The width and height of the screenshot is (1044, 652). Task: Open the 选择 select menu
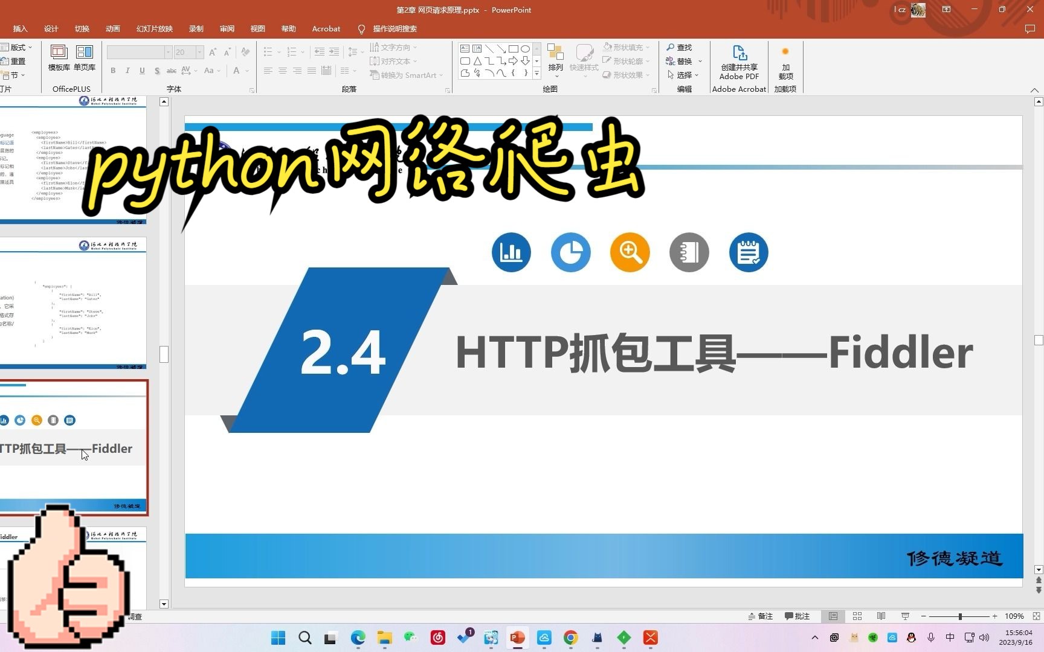coord(683,75)
